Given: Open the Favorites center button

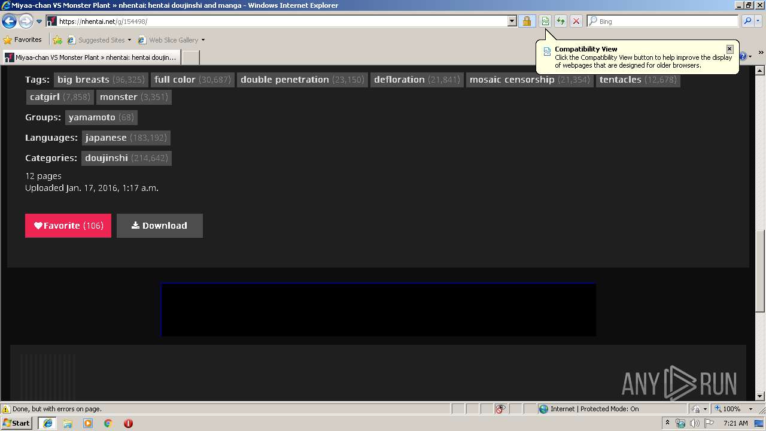Looking at the screenshot, I should coord(23,40).
